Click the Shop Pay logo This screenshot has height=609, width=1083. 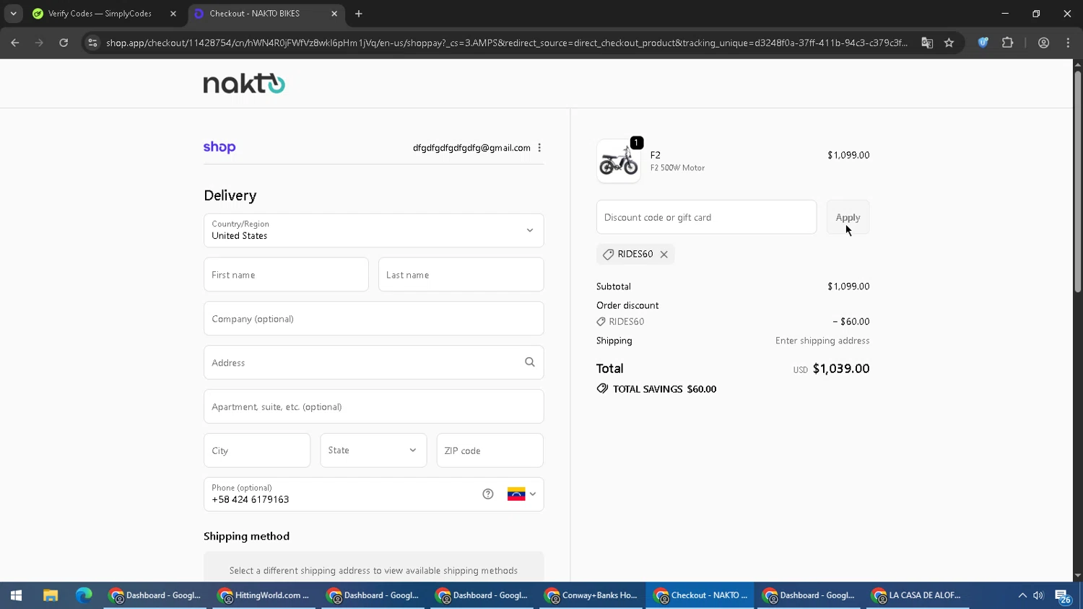point(219,147)
